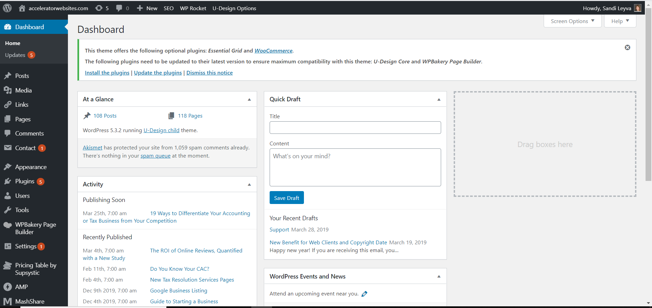Collapse the Quick Draft widget
652x308 pixels.
click(439, 99)
